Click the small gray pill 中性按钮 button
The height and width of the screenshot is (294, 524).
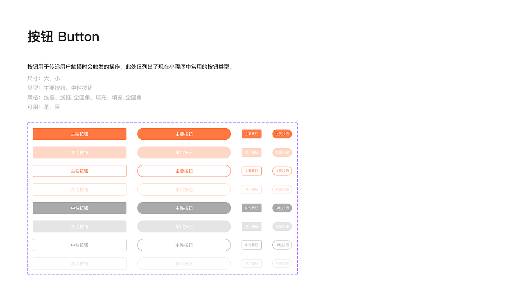pos(282,208)
